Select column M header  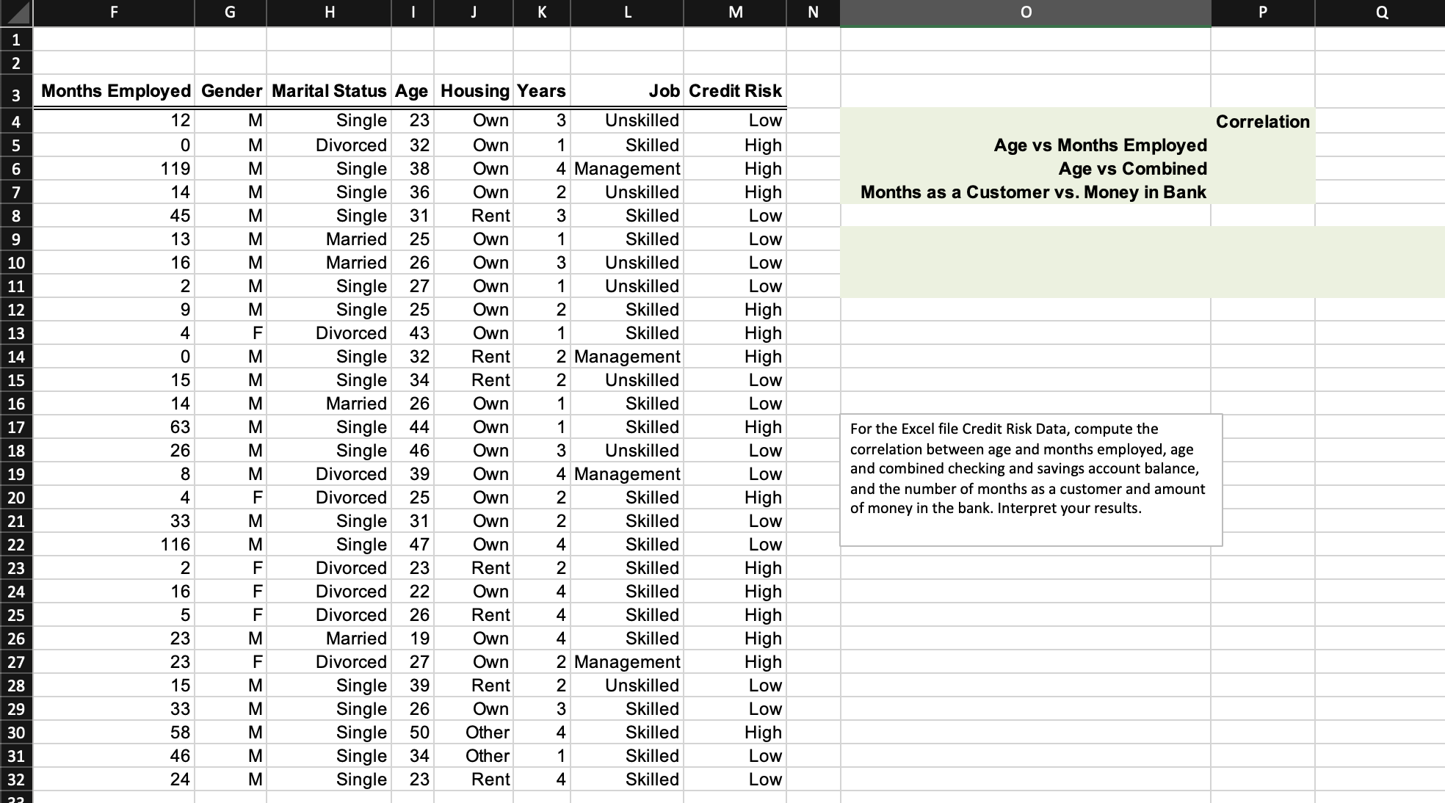(735, 12)
